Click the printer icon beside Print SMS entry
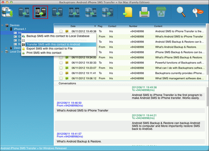Image resolution: width=209 pixels, height=151 pixels. coord(23,53)
